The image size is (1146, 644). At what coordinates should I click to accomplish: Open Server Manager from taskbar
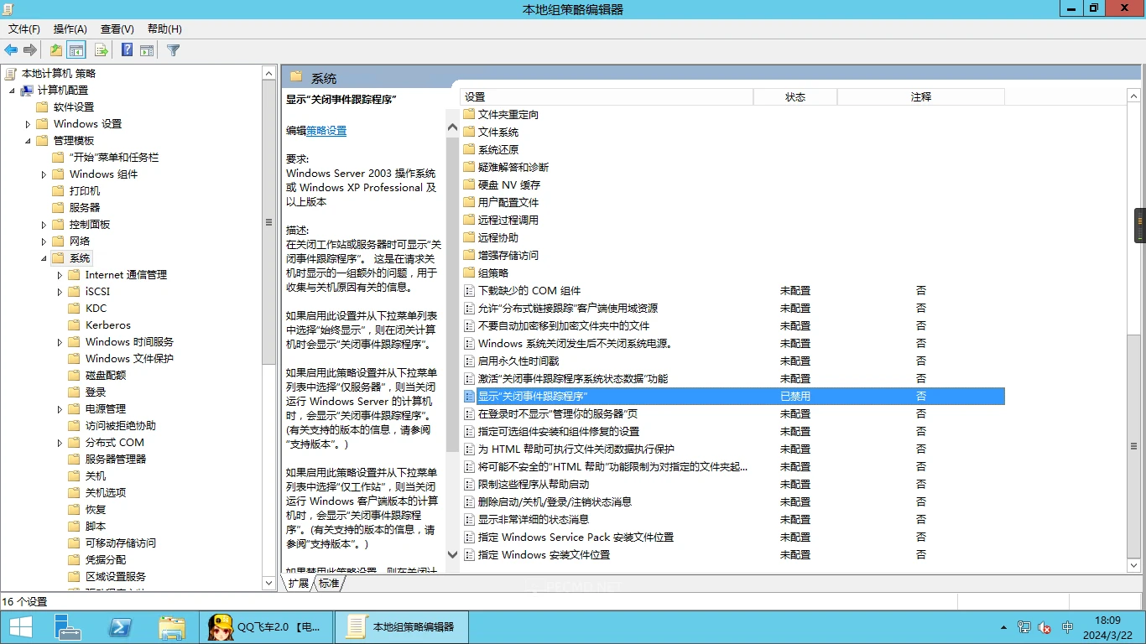[x=68, y=626]
